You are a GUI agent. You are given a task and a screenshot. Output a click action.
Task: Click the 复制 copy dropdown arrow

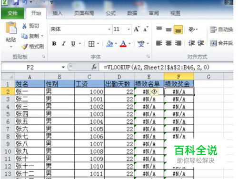tap(42, 36)
